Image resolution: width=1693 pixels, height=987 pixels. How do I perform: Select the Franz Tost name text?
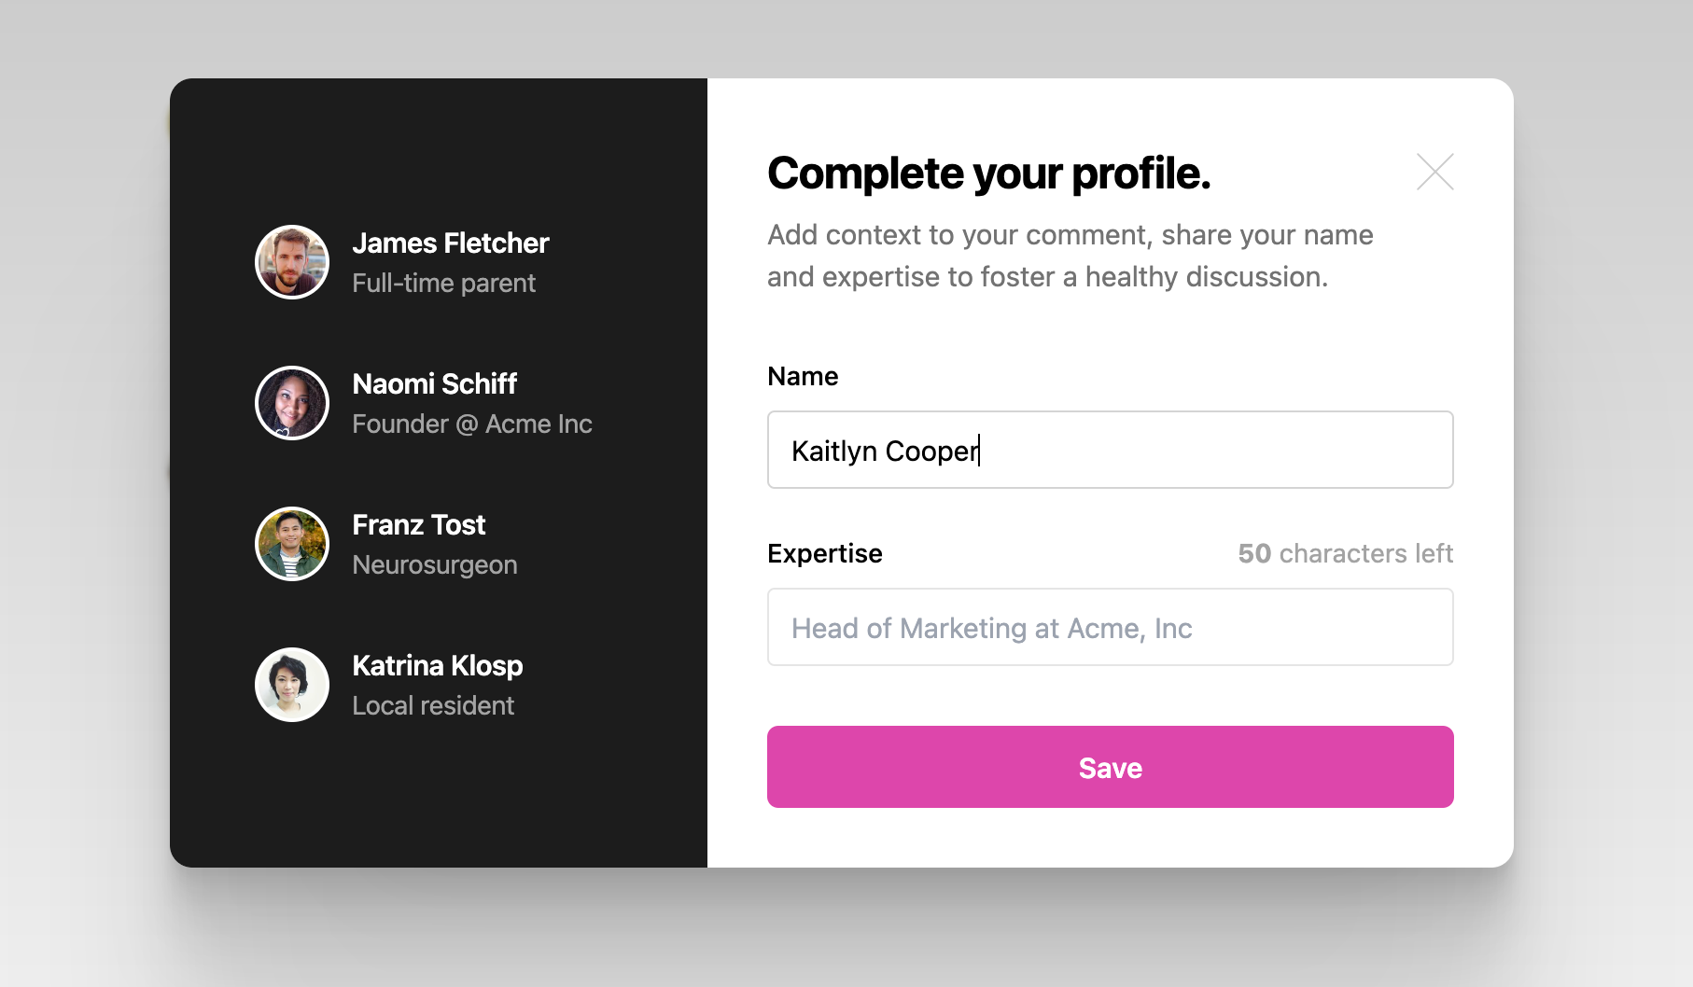[419, 525]
